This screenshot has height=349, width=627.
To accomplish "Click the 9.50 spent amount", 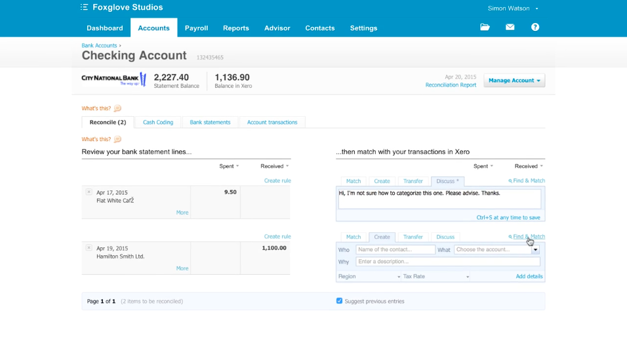I will [x=230, y=192].
